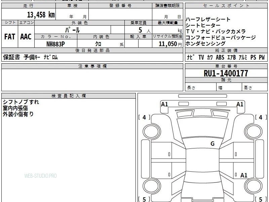Click the seating capacity value 5 人
269x202 pixels.
(145, 30)
